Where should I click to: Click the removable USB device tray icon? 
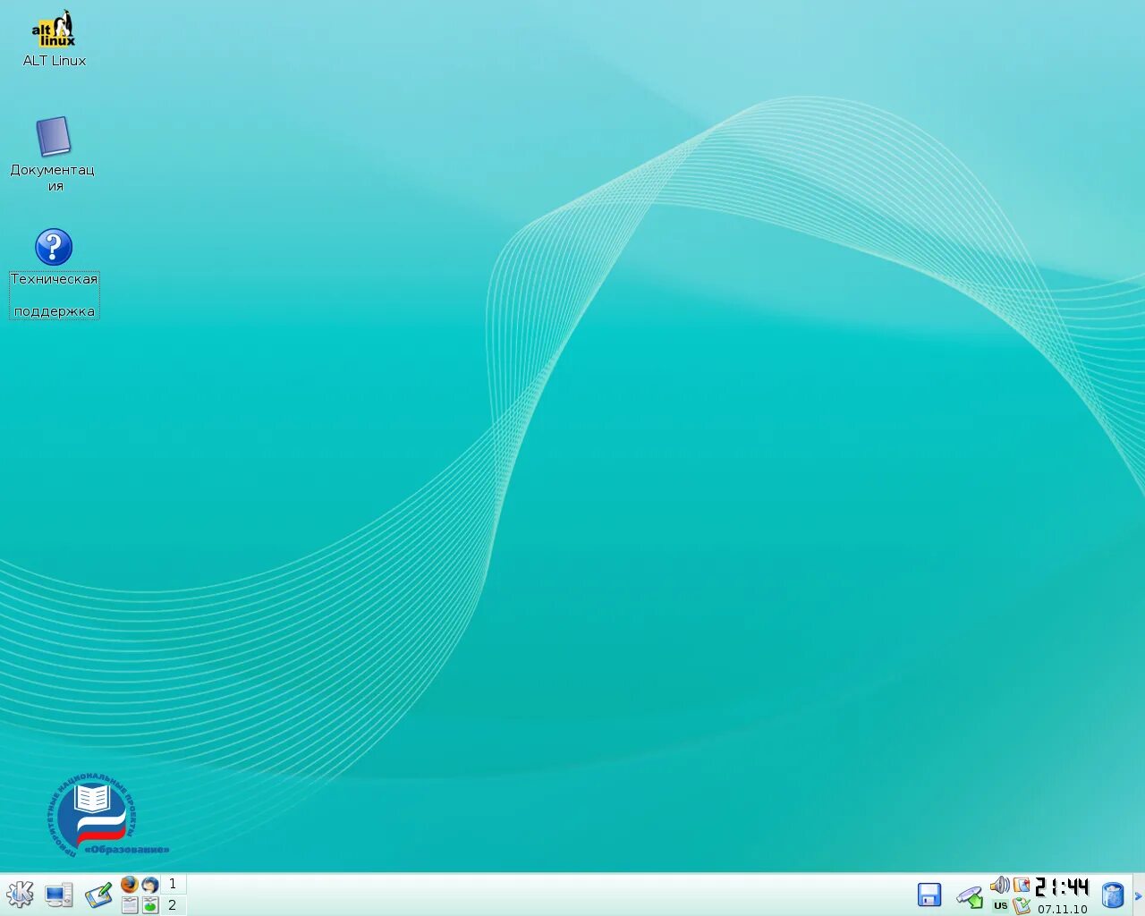(x=970, y=897)
